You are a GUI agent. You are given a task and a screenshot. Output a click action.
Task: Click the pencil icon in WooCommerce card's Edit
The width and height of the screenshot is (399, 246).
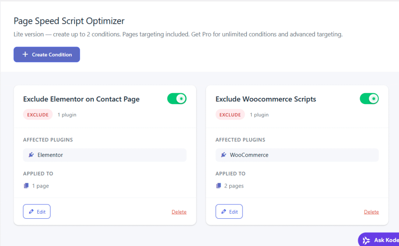224,212
